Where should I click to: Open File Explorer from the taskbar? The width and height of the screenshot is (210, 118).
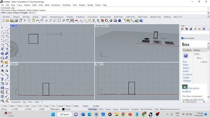pyautogui.click(x=116, y=114)
